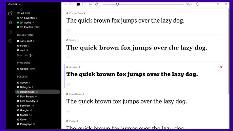Activate the Lexia Da Ma font circle
The image size is (233, 131).
click(x=67, y=94)
